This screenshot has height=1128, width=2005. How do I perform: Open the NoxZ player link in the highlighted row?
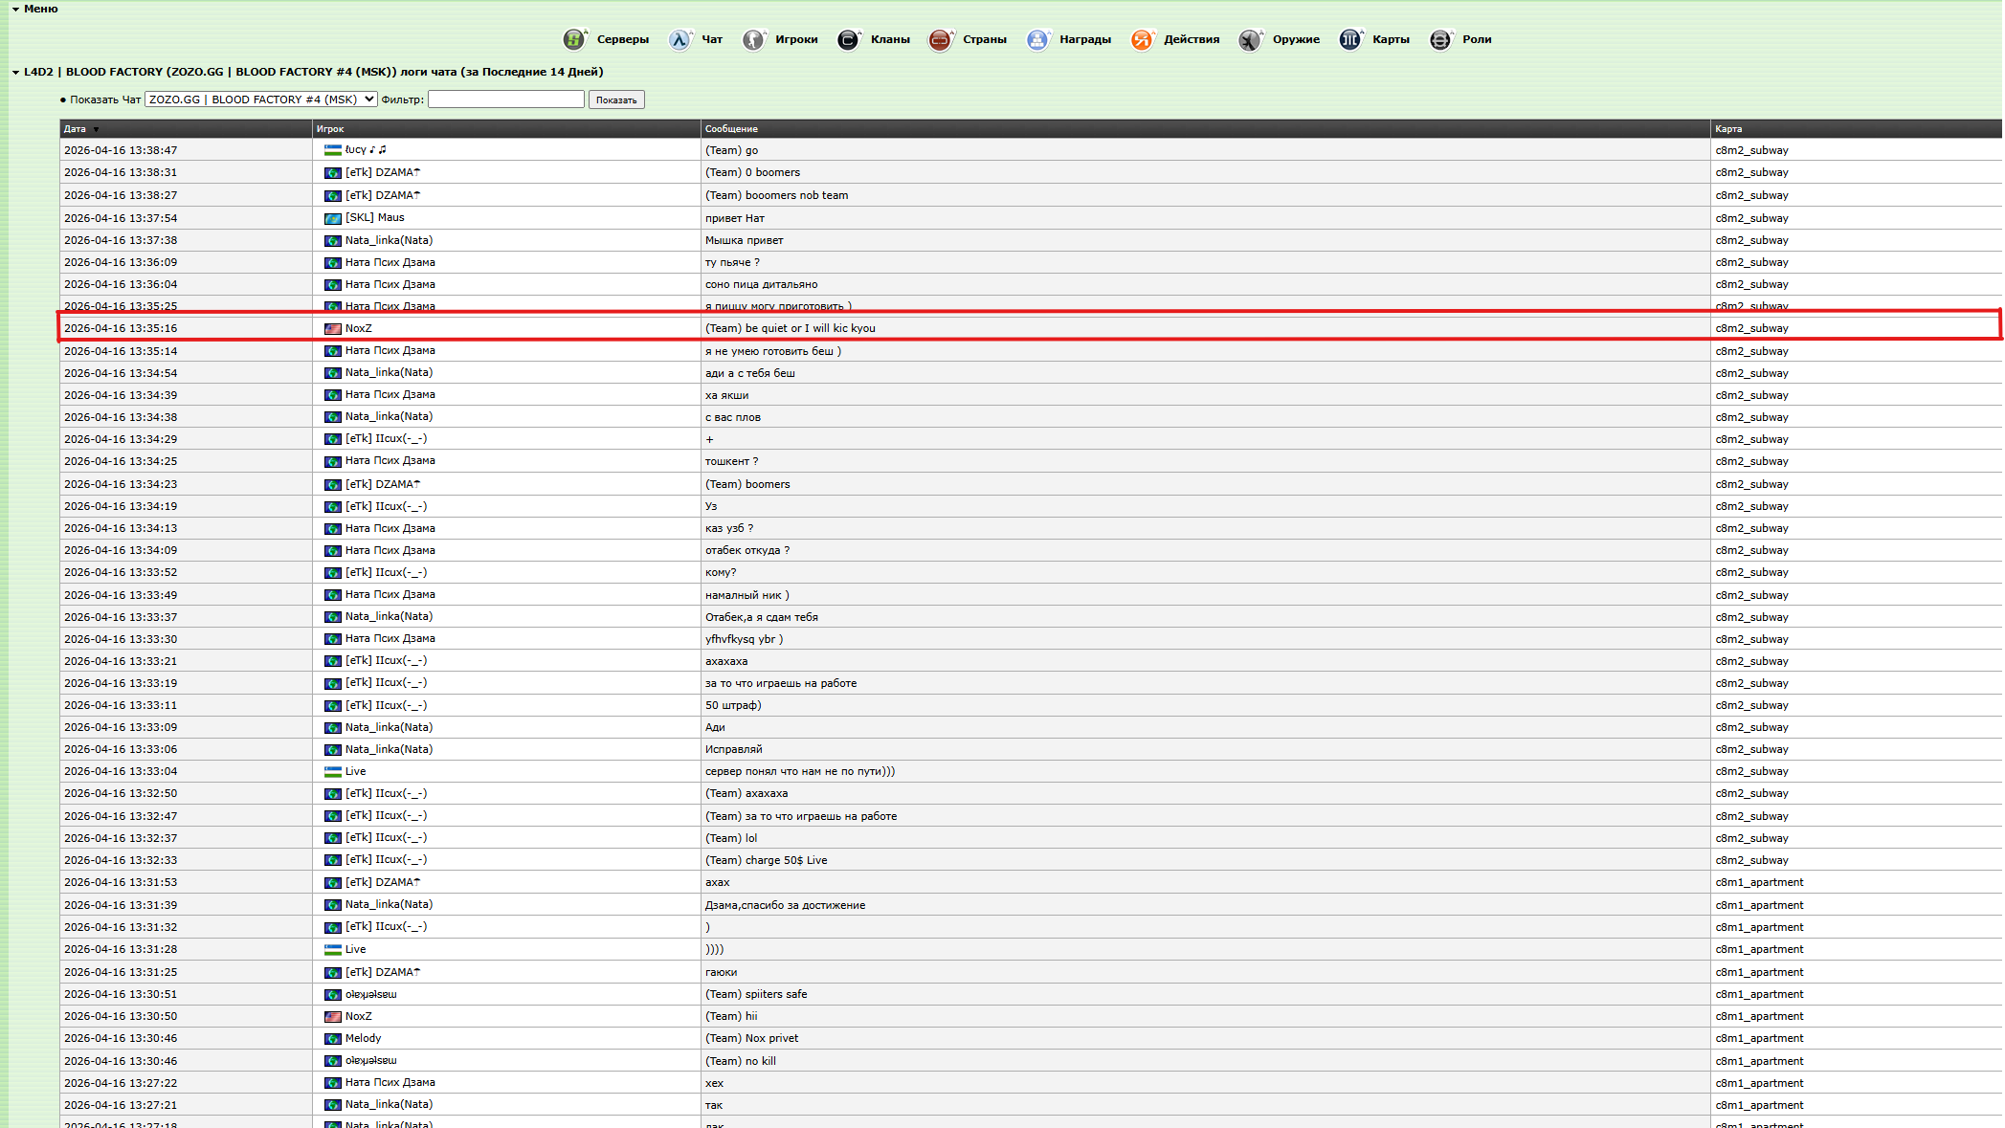tap(358, 328)
